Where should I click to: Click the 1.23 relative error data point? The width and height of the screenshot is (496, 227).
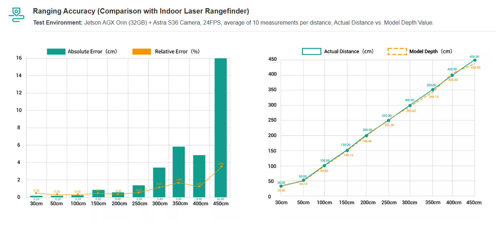[199, 186]
